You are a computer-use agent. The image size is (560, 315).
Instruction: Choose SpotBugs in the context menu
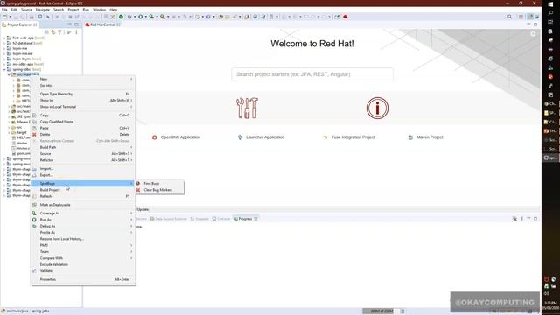click(x=83, y=183)
